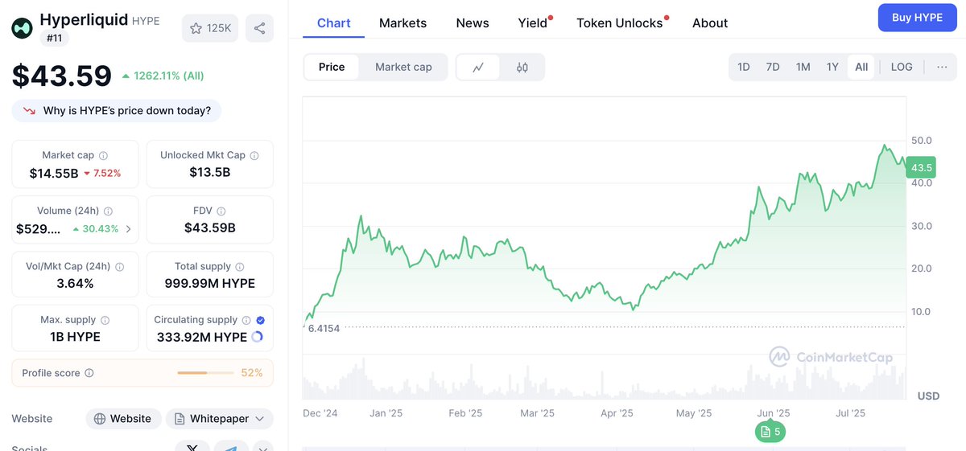Switch to line chart view
The height and width of the screenshot is (451, 966).
tap(478, 68)
